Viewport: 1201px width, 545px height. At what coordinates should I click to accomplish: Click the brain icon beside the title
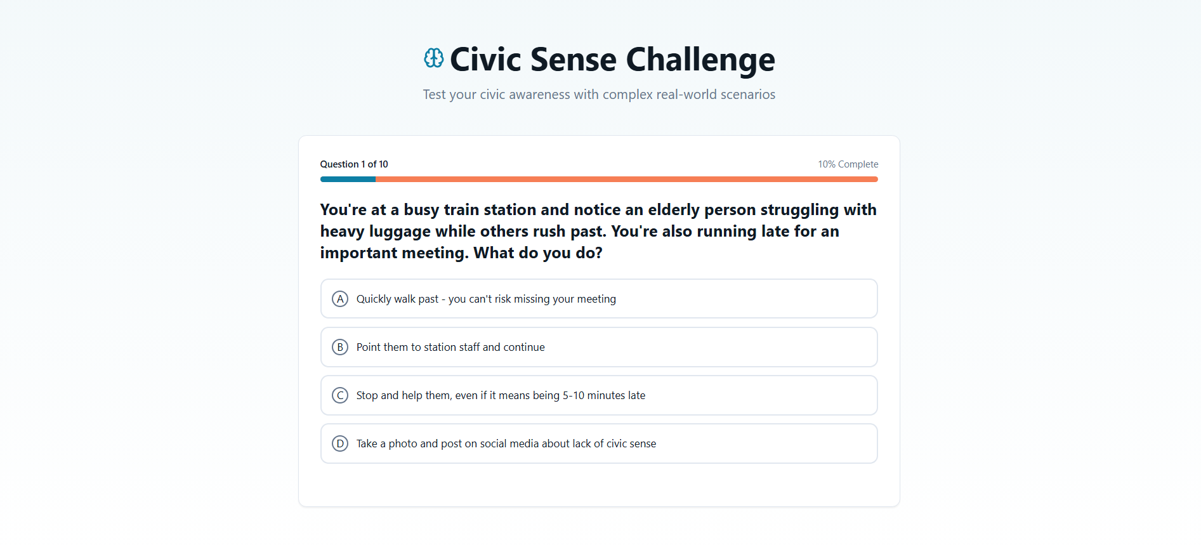434,58
